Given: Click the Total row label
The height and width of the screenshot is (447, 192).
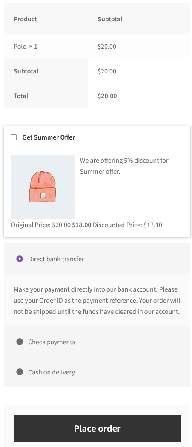Looking at the screenshot, I should coord(21,96).
